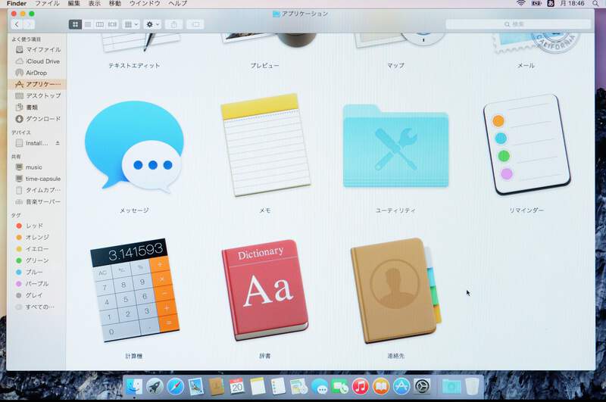The height and width of the screenshot is (402, 606).
Task: Open System Preferences gear in Dock
Action: click(422, 387)
